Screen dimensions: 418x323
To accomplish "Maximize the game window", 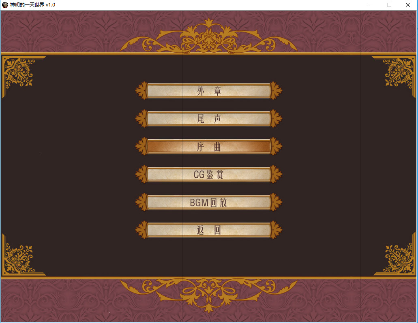I will (x=389, y=5).
